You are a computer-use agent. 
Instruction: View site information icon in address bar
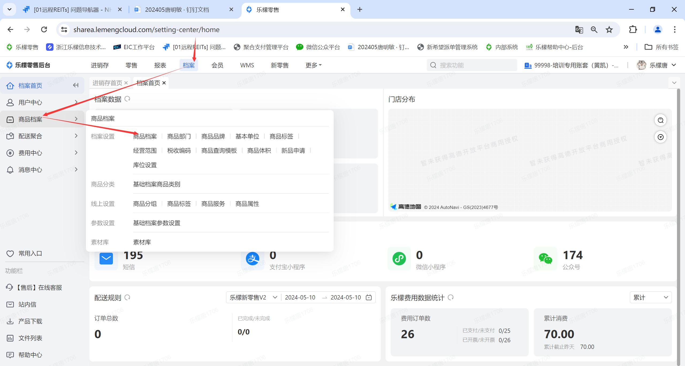(x=64, y=30)
